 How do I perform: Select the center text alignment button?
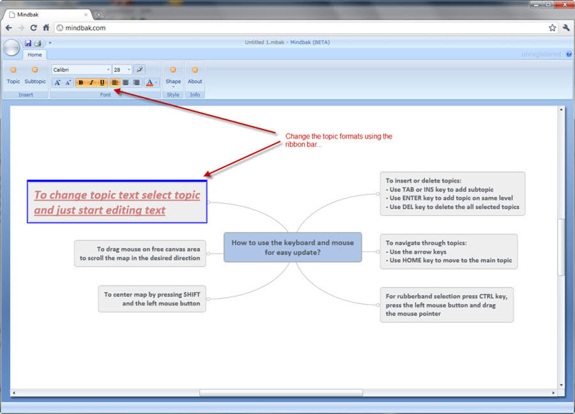click(x=126, y=82)
